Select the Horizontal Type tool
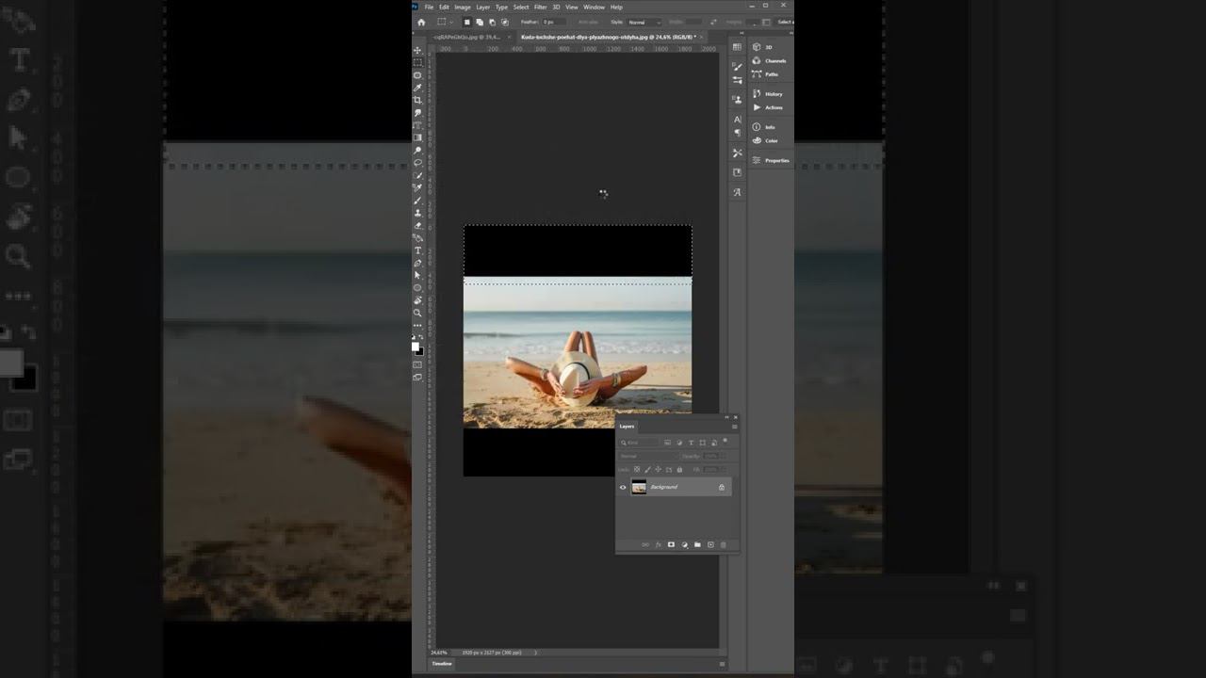 tap(418, 250)
